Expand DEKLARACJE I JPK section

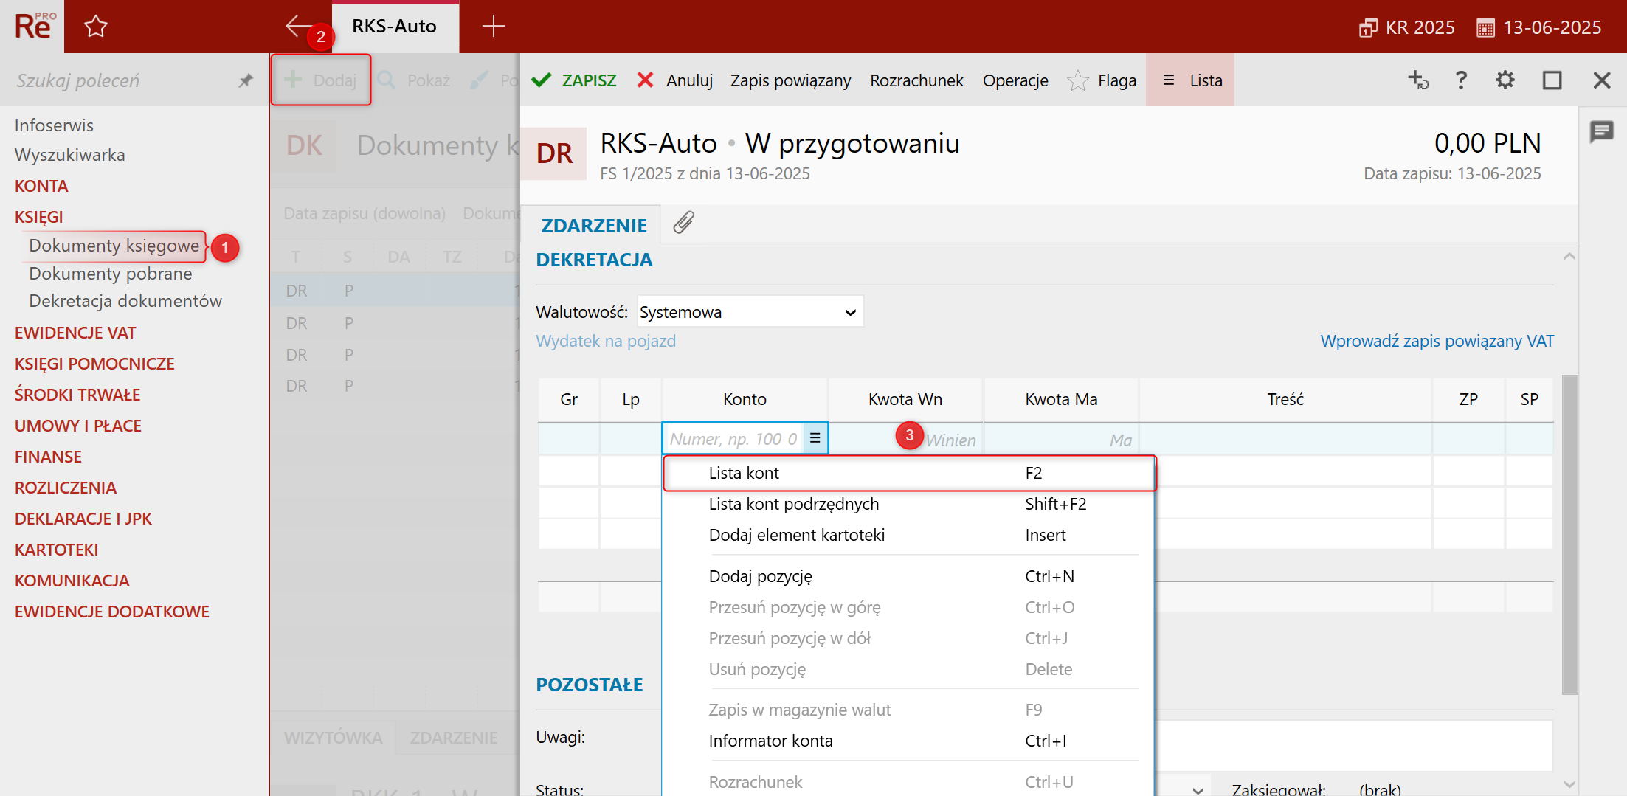coord(83,519)
